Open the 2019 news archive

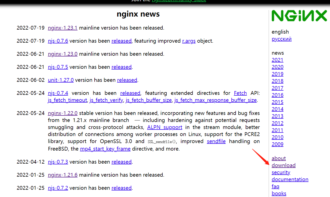click(x=278, y=74)
